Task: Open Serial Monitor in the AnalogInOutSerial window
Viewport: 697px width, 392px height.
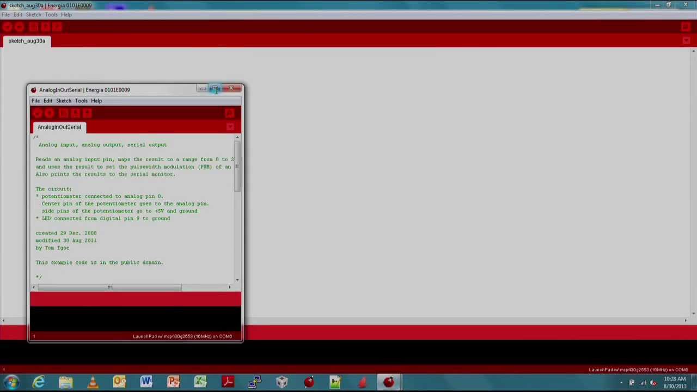Action: click(x=229, y=113)
